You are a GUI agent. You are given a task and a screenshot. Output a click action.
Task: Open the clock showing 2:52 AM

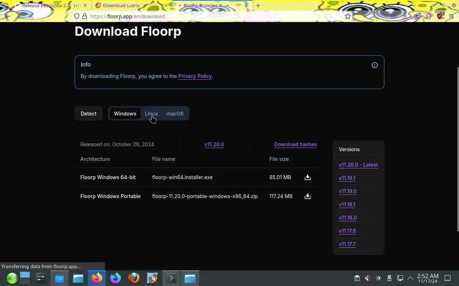tap(427, 278)
